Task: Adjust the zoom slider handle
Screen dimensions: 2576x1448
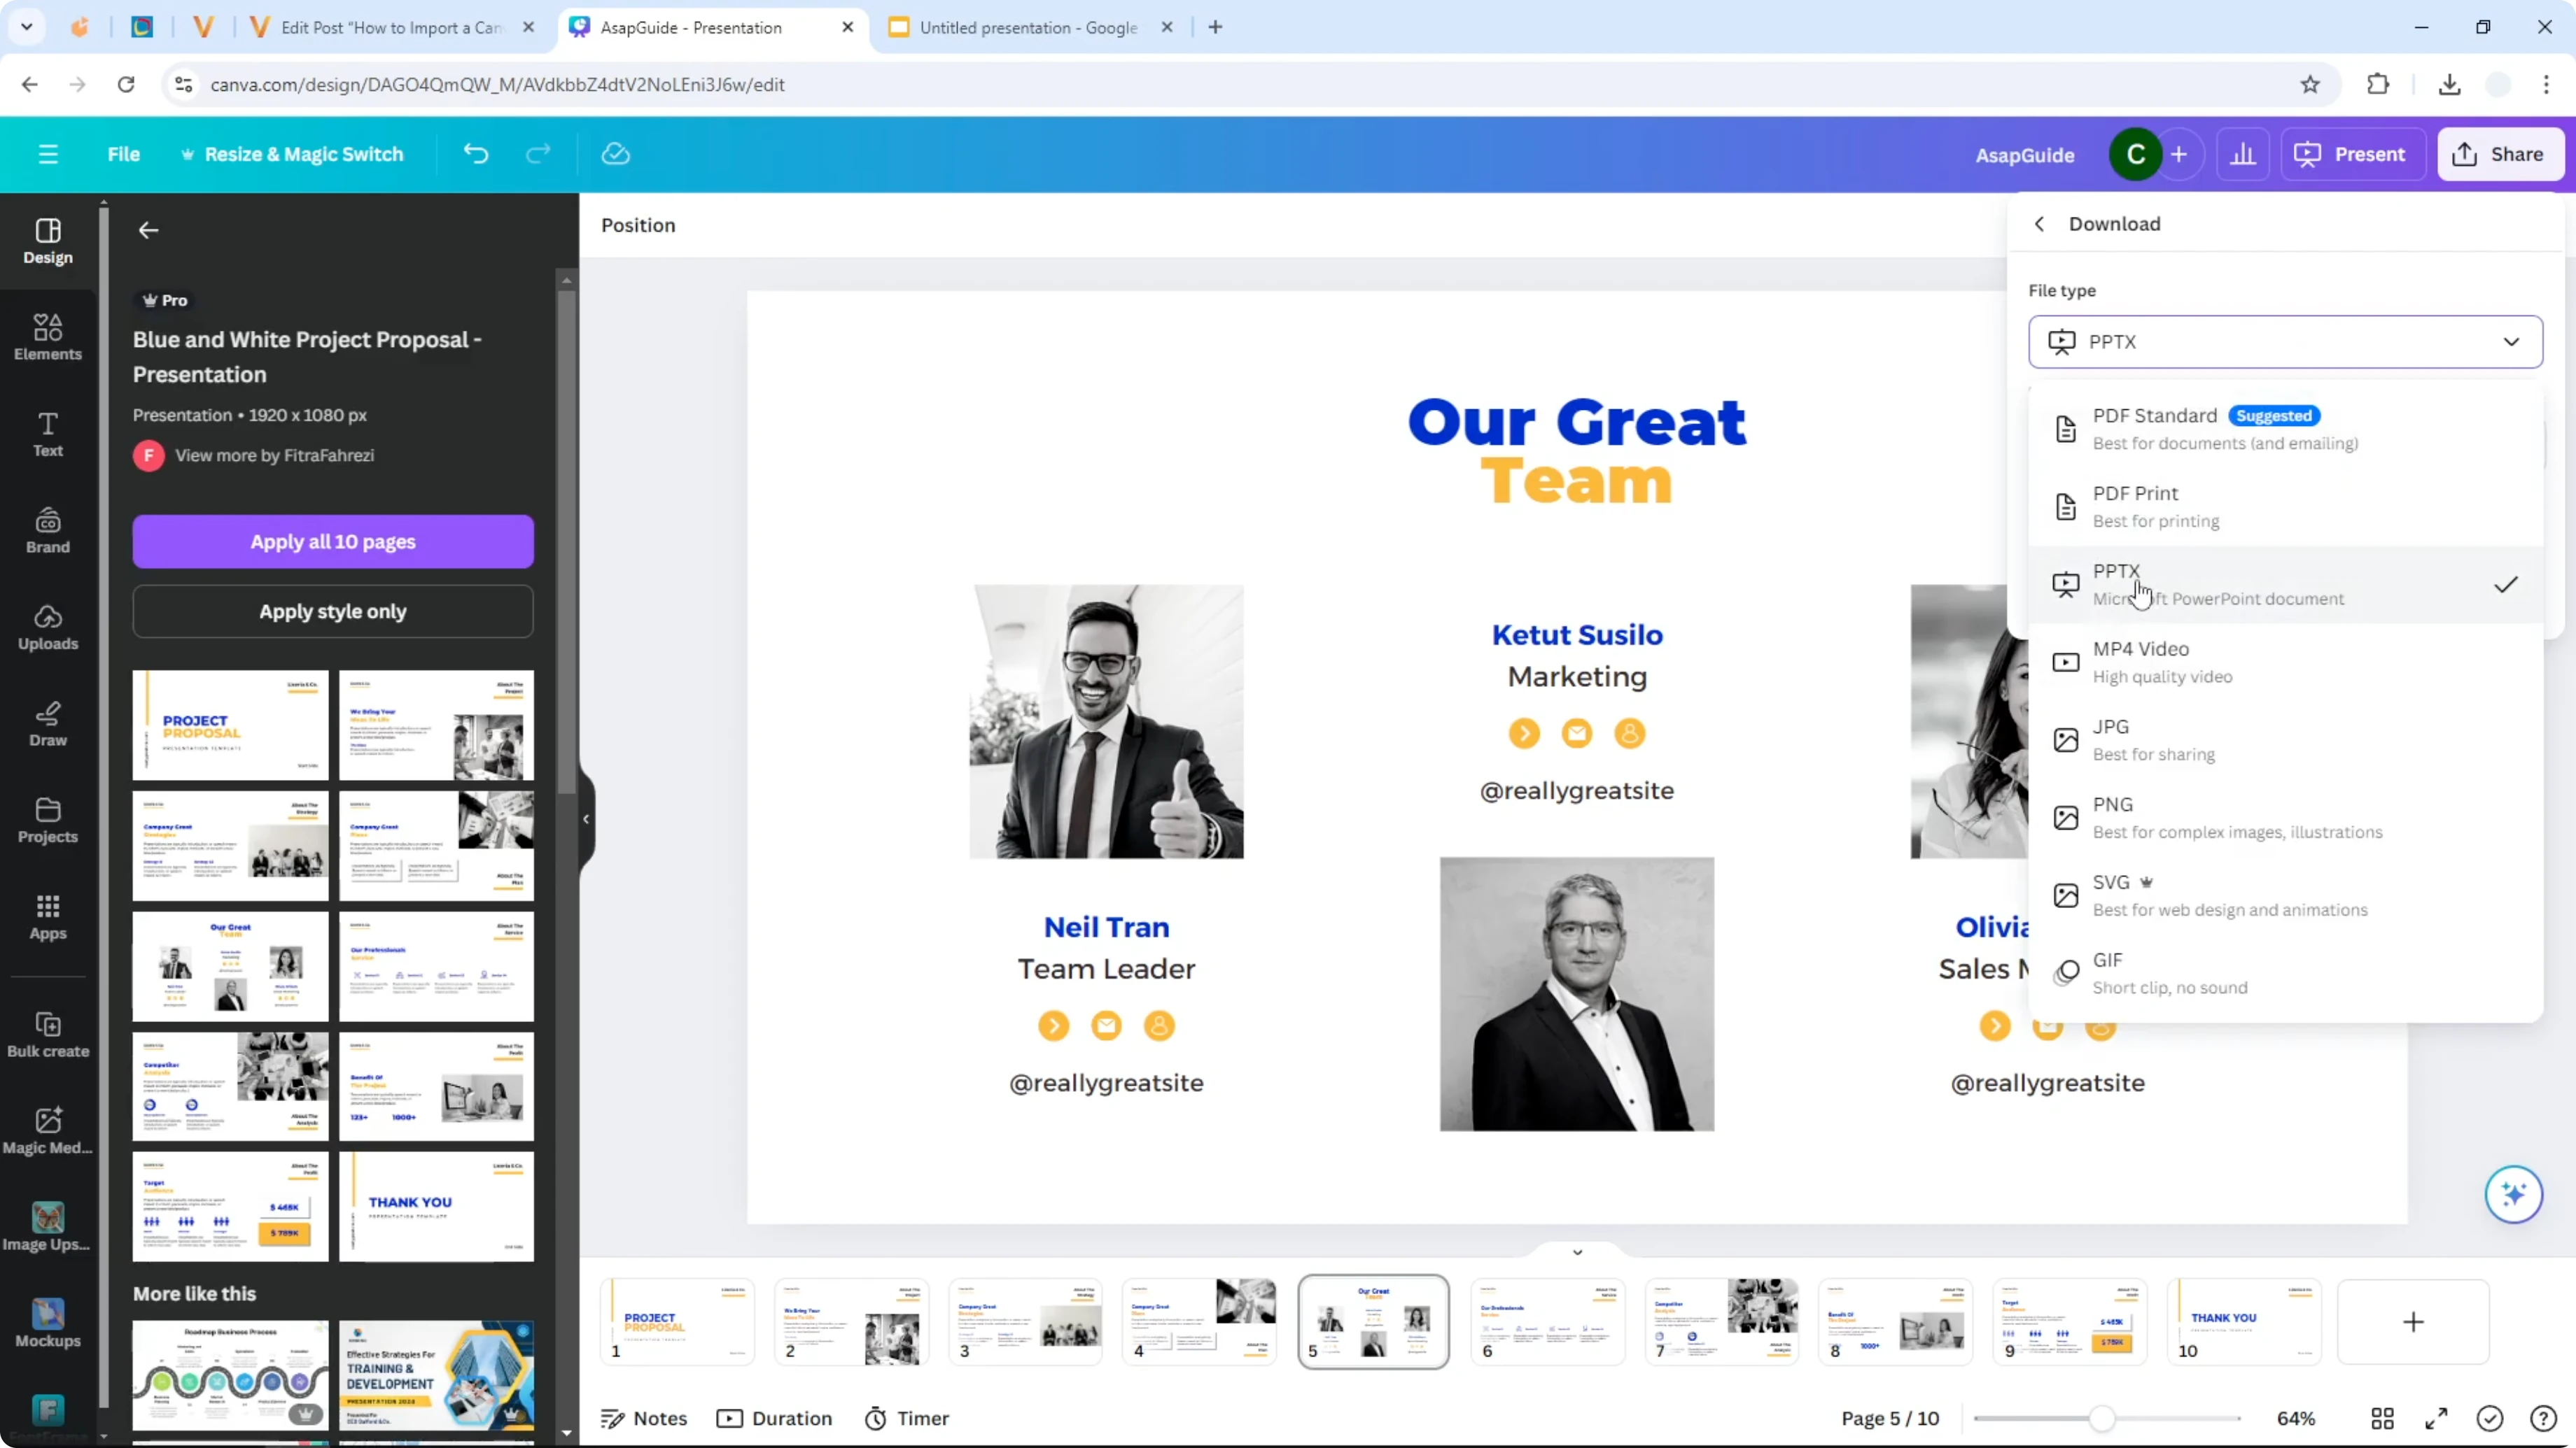Action: coord(2102,1418)
